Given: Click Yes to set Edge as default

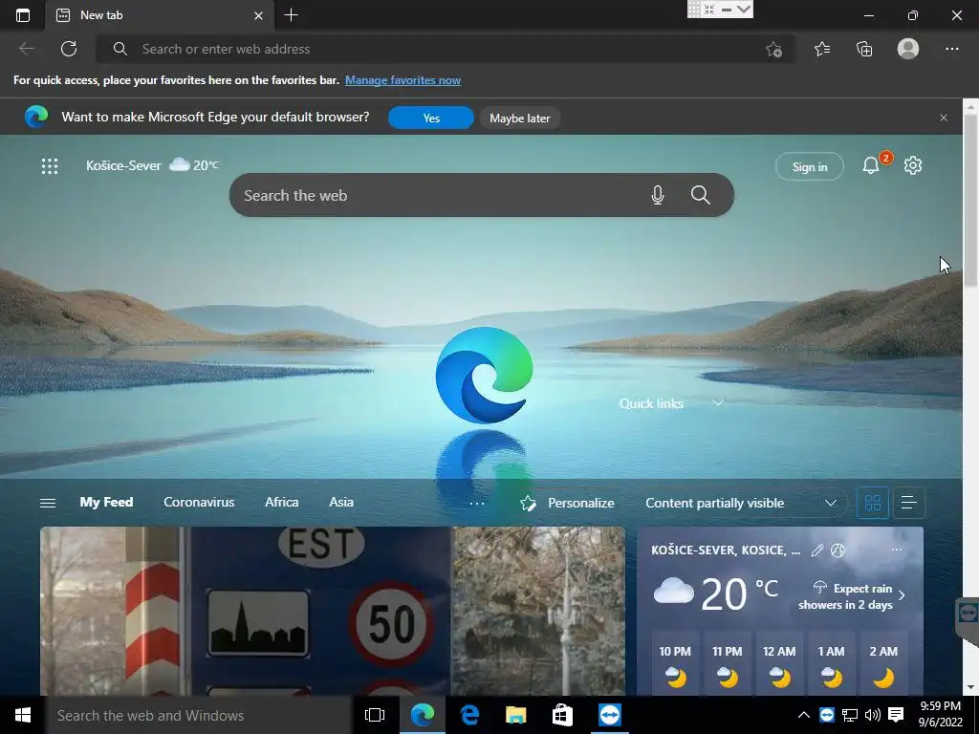Looking at the screenshot, I should click(431, 118).
